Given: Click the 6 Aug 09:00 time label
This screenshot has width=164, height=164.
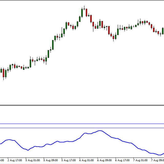Looking at the screenshot, I should point(104,161).
